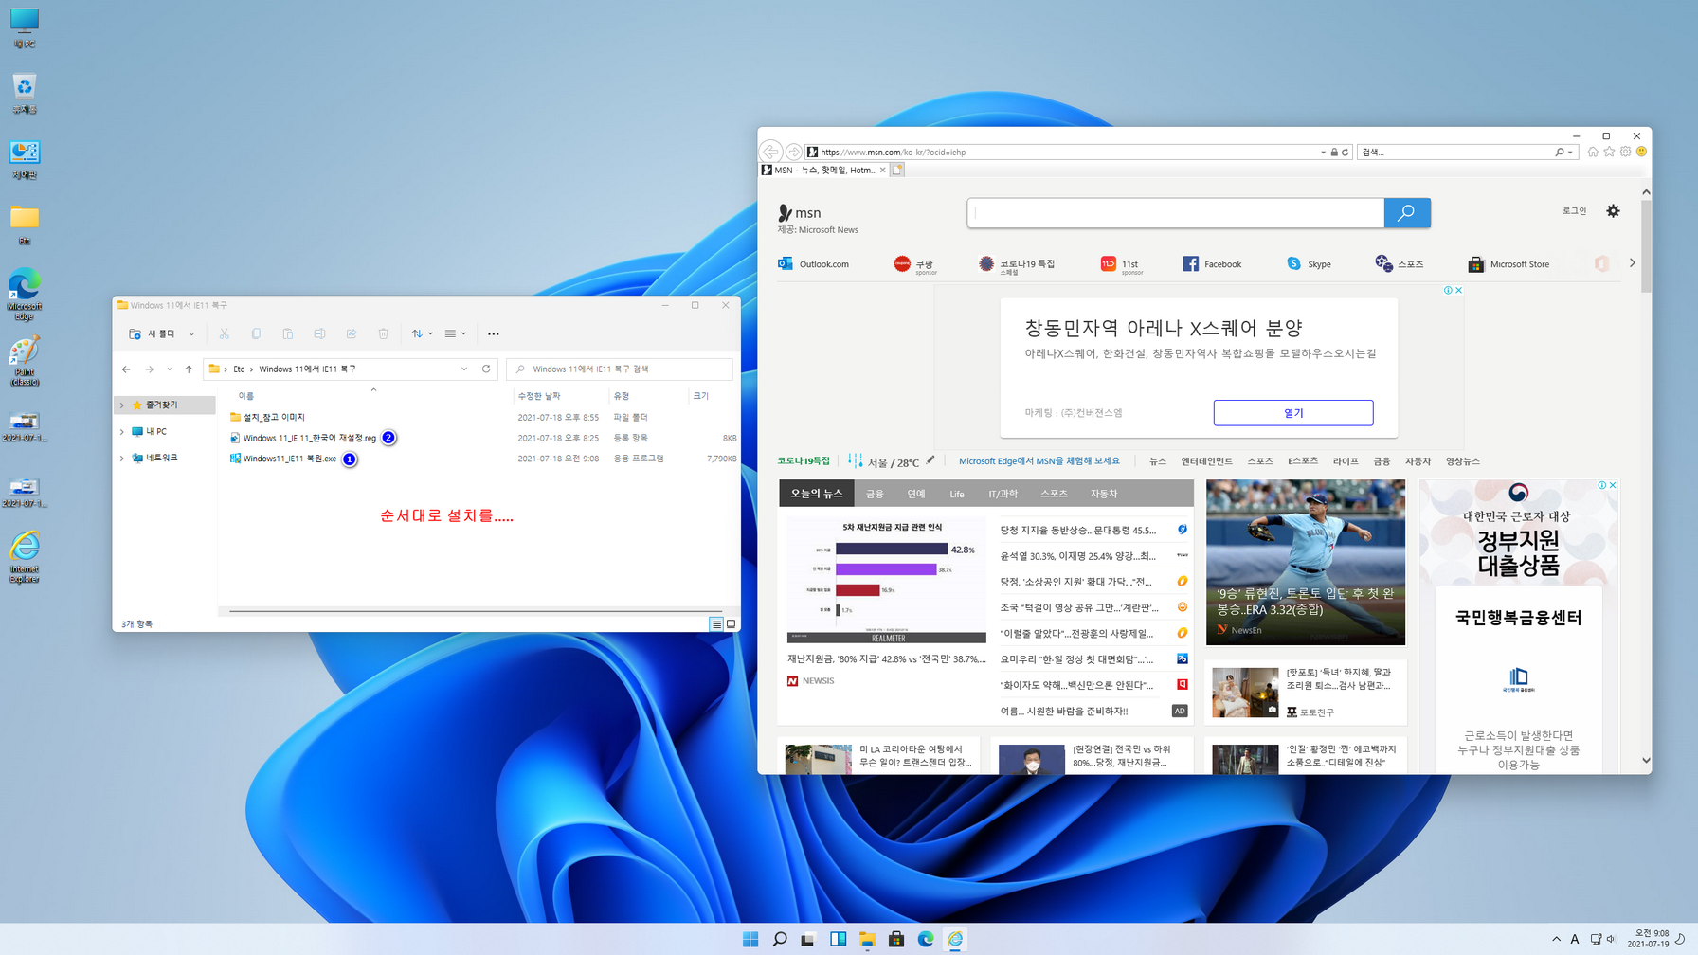Image resolution: width=1698 pixels, height=955 pixels.
Task: Open the 11st sponsor shortcut
Action: pyautogui.click(x=1122, y=265)
